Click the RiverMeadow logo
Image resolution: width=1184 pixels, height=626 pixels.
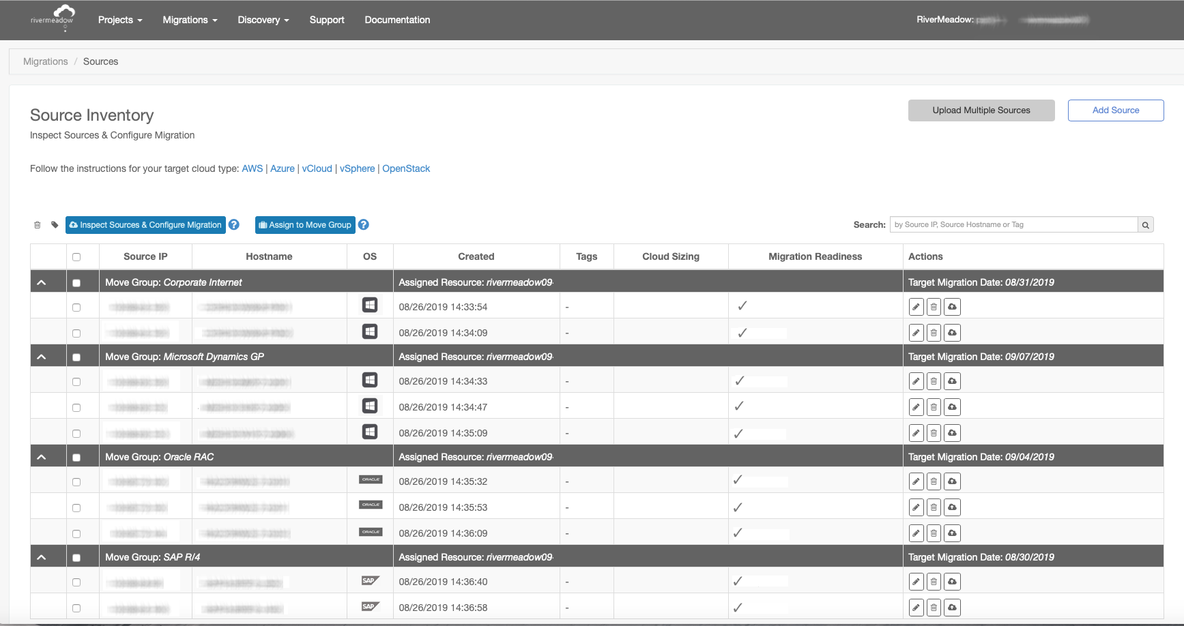point(53,18)
